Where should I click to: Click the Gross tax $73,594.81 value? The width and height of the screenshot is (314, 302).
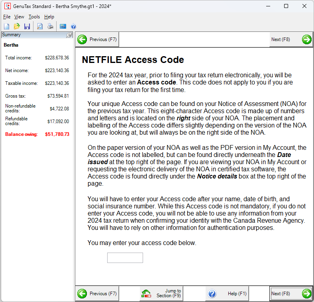tap(58, 96)
